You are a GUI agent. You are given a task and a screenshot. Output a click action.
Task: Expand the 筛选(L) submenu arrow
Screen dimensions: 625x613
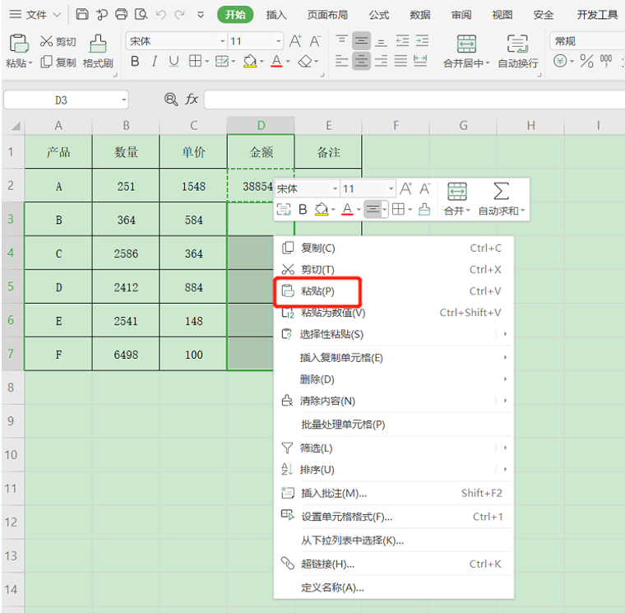click(505, 448)
